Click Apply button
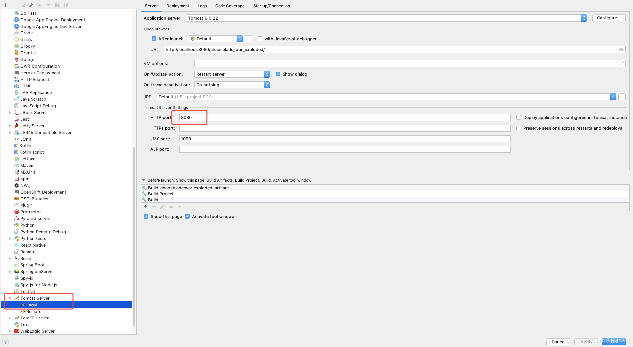This screenshot has height=347, width=633. (x=586, y=342)
